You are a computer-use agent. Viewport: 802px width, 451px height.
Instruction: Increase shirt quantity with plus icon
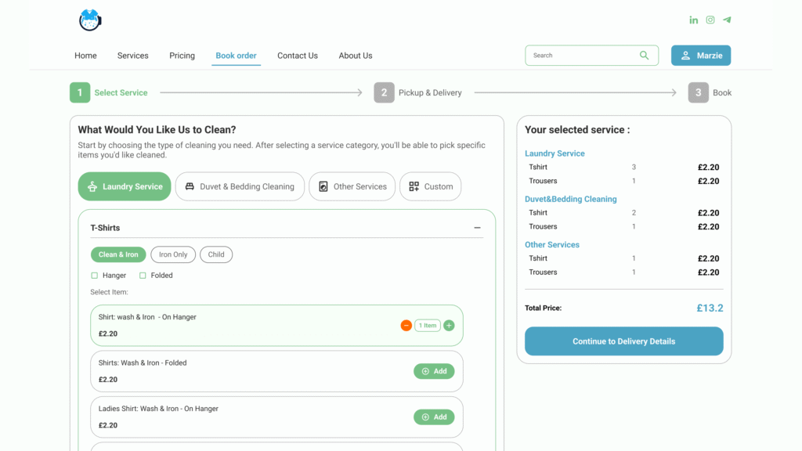[x=449, y=326]
